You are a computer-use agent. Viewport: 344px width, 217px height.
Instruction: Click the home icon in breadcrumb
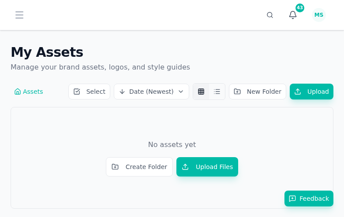click(18, 92)
